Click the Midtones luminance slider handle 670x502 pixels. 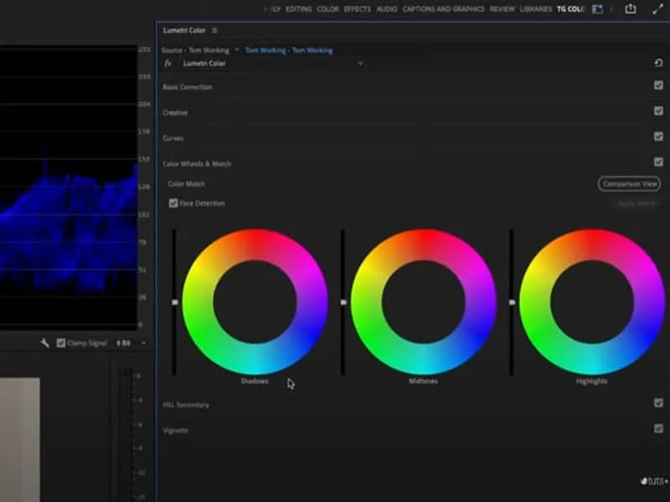343,302
